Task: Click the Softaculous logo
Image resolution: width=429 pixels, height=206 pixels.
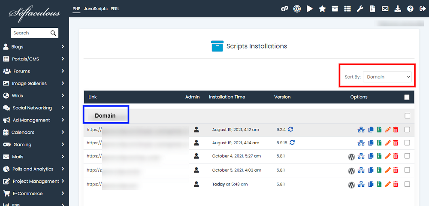Action: point(34,14)
